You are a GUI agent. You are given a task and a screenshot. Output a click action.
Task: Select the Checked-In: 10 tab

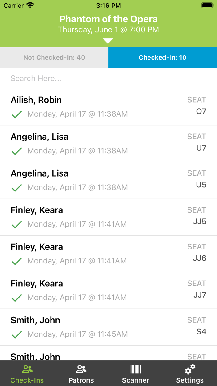(163, 57)
